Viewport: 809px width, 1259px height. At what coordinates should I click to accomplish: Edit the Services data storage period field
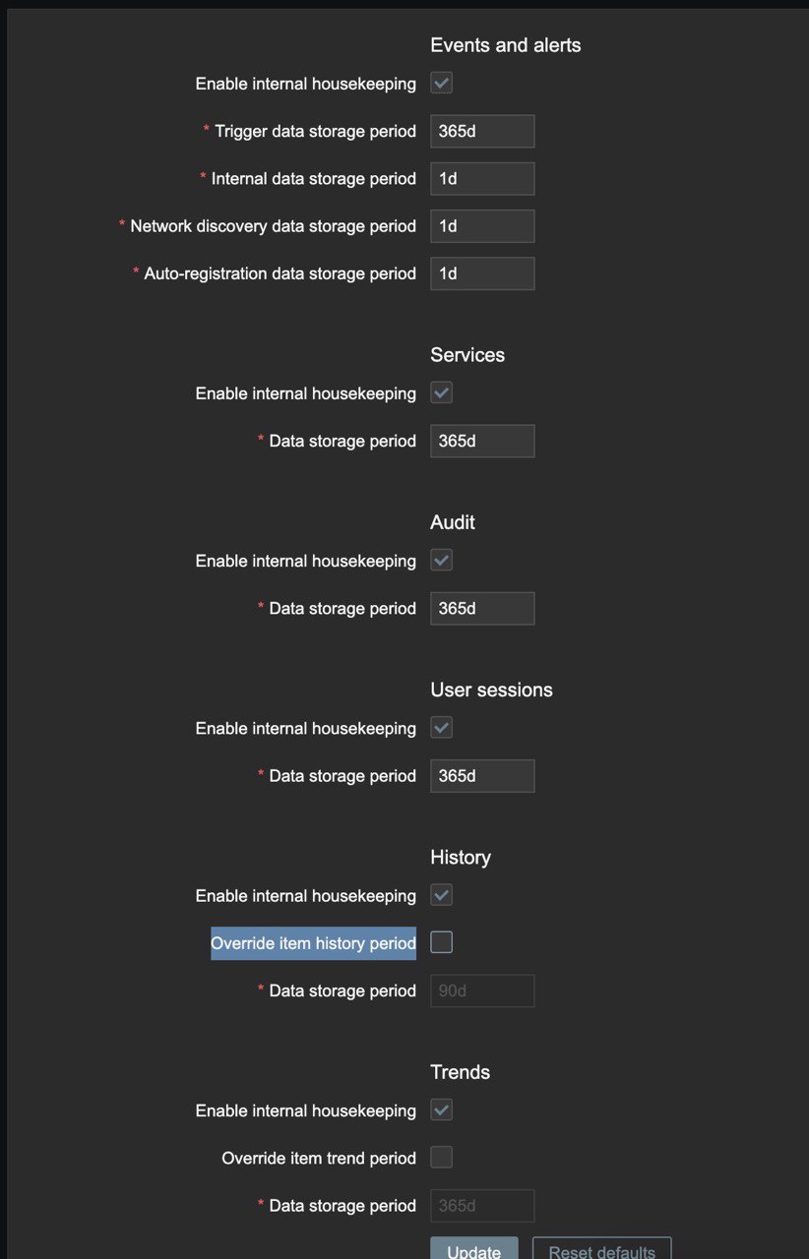(482, 441)
